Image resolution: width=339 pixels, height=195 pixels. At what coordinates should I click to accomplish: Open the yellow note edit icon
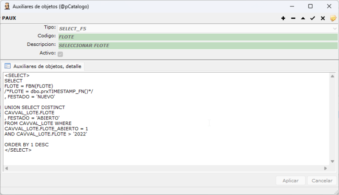333,18
